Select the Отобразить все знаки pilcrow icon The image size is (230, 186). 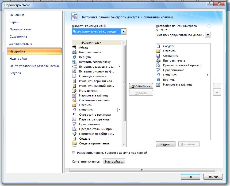pyautogui.click(x=74, y=115)
